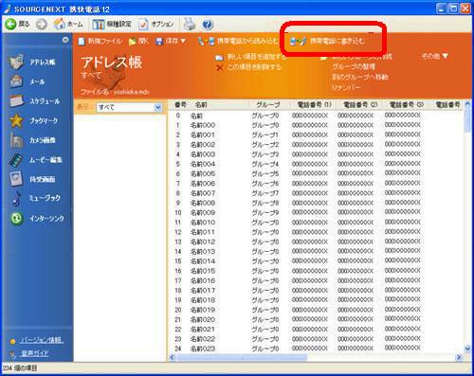Open インターシンク sync in the sidebar
Screen dimensions: 474x376
click(37, 218)
